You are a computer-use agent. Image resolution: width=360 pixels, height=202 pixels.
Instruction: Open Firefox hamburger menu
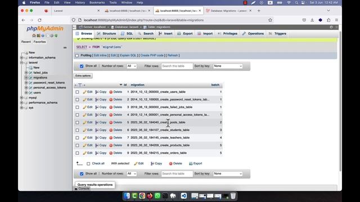pos(336,20)
